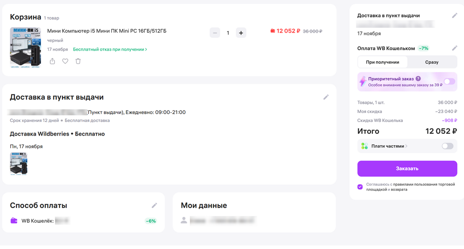Expand Плати частями details chevron
The height and width of the screenshot is (249, 464).
pyautogui.click(x=406, y=146)
